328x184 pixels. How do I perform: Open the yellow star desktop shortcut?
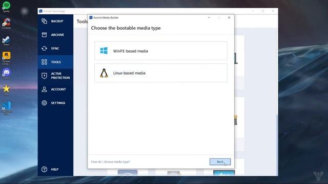[x=6, y=90]
